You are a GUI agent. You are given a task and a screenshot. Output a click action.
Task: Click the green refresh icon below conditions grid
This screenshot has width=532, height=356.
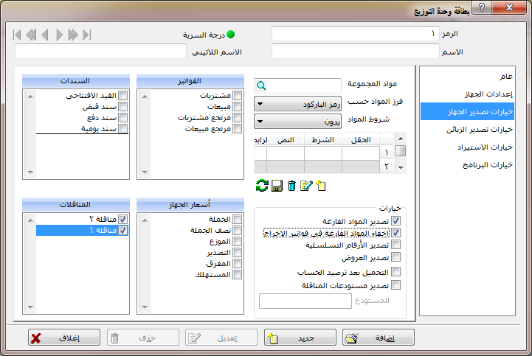pos(260,186)
